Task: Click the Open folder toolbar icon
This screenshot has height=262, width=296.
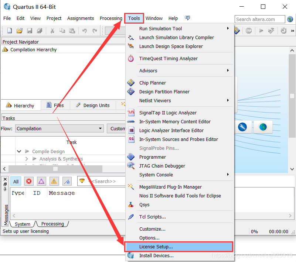Action: point(20,31)
